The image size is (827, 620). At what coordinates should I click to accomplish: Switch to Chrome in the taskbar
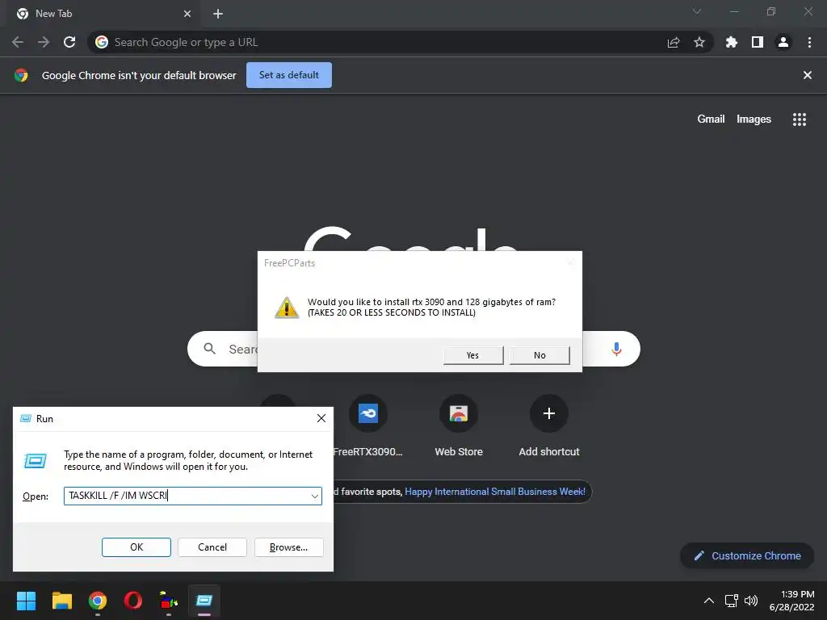[x=98, y=601]
